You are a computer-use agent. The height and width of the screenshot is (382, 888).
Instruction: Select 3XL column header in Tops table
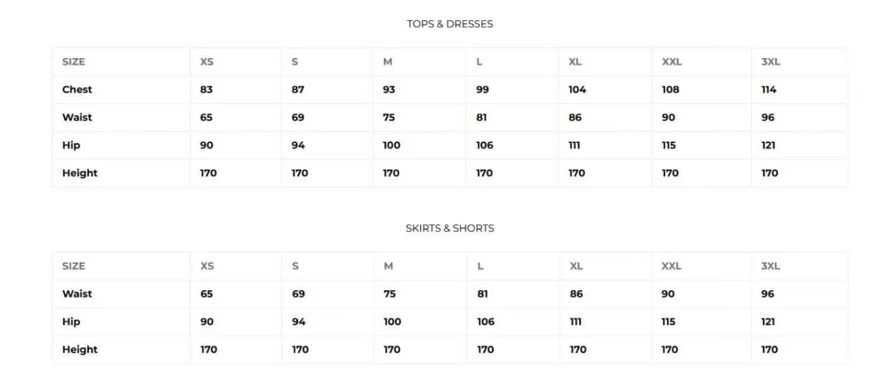[770, 62]
